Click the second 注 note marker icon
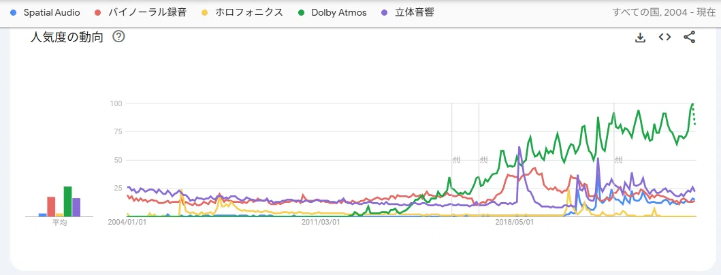This screenshot has height=275, width=721. click(x=484, y=160)
